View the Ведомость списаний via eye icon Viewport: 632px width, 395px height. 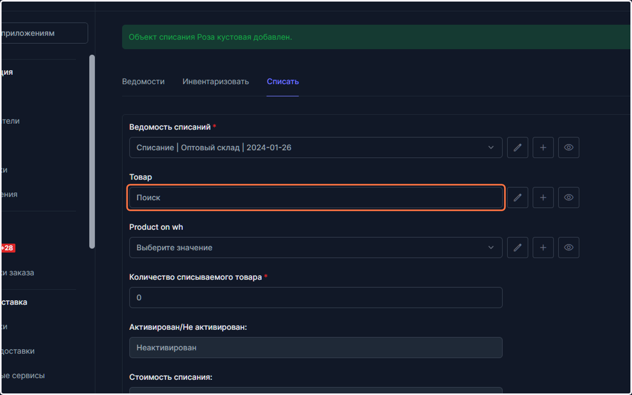[x=569, y=147]
